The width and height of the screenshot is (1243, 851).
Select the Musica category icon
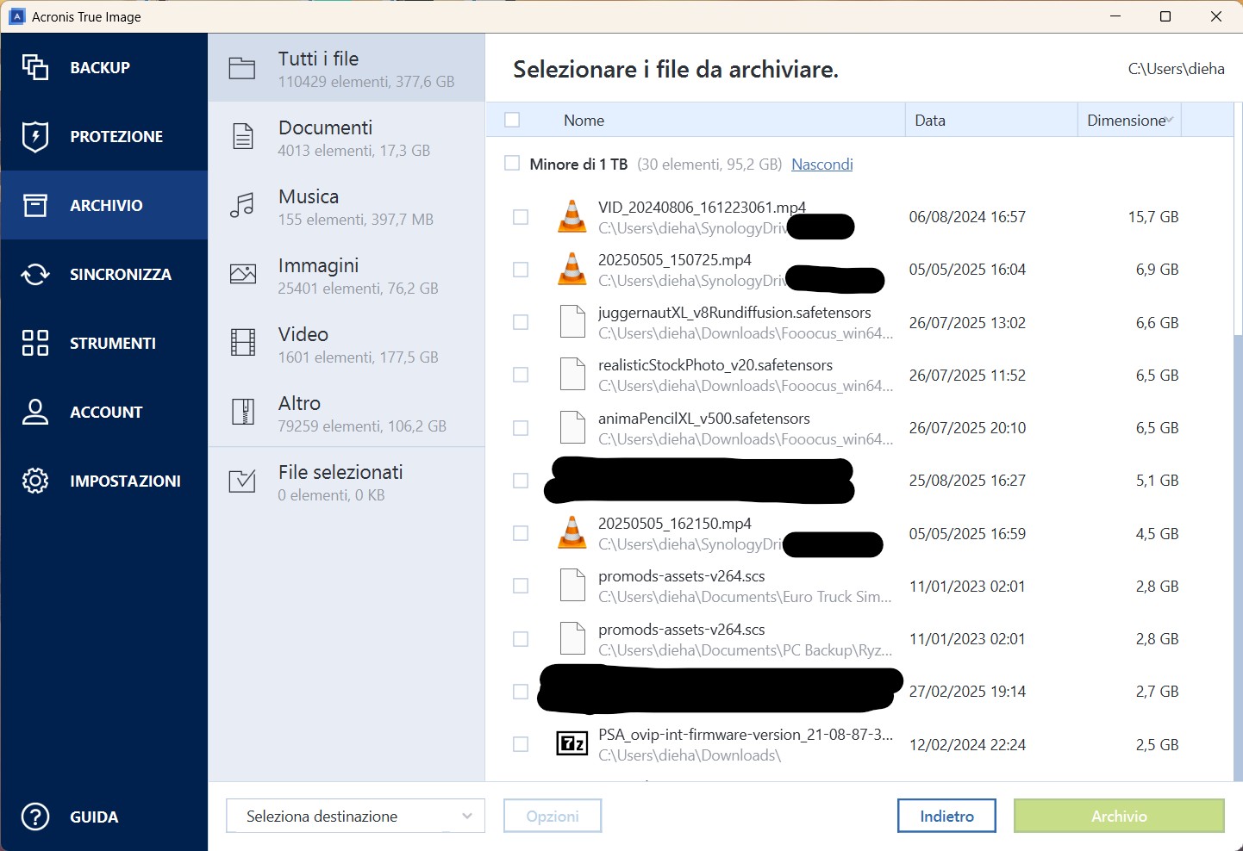243,205
